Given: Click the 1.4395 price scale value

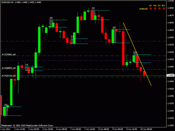Looking at the screenshot, I should click(x=171, y=96).
